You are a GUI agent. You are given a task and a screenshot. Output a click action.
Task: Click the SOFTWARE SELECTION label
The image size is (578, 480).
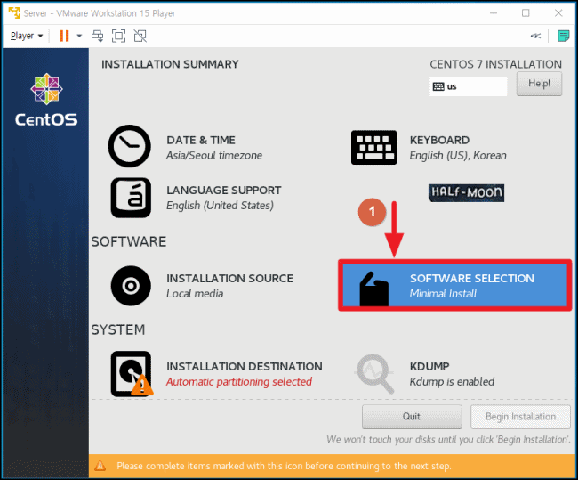(x=472, y=279)
